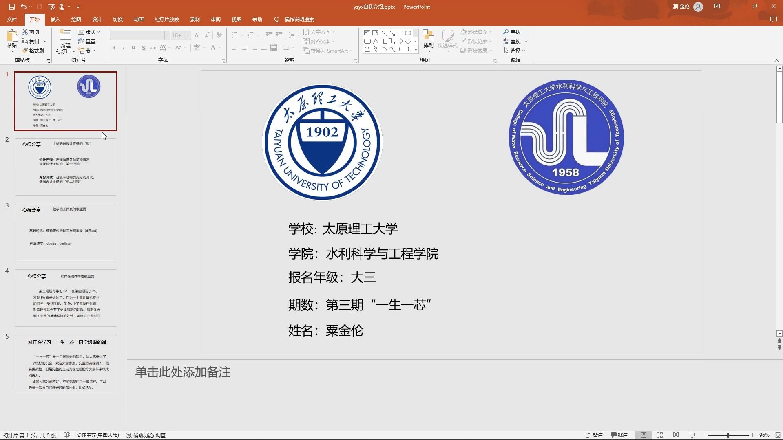This screenshot has height=440, width=783.
Task: Toggle Bold formatting
Action: 114,48
